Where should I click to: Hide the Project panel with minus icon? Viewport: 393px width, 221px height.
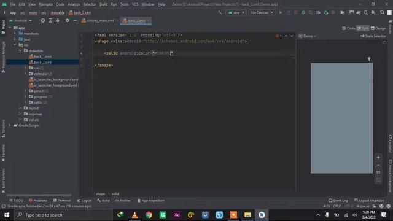(x=75, y=20)
